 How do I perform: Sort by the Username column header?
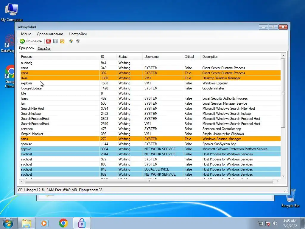pyautogui.click(x=163, y=57)
